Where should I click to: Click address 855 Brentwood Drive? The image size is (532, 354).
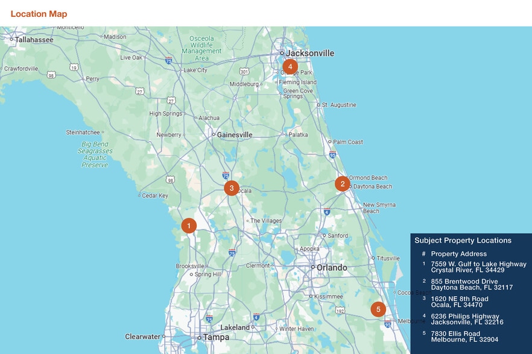(x=472, y=284)
